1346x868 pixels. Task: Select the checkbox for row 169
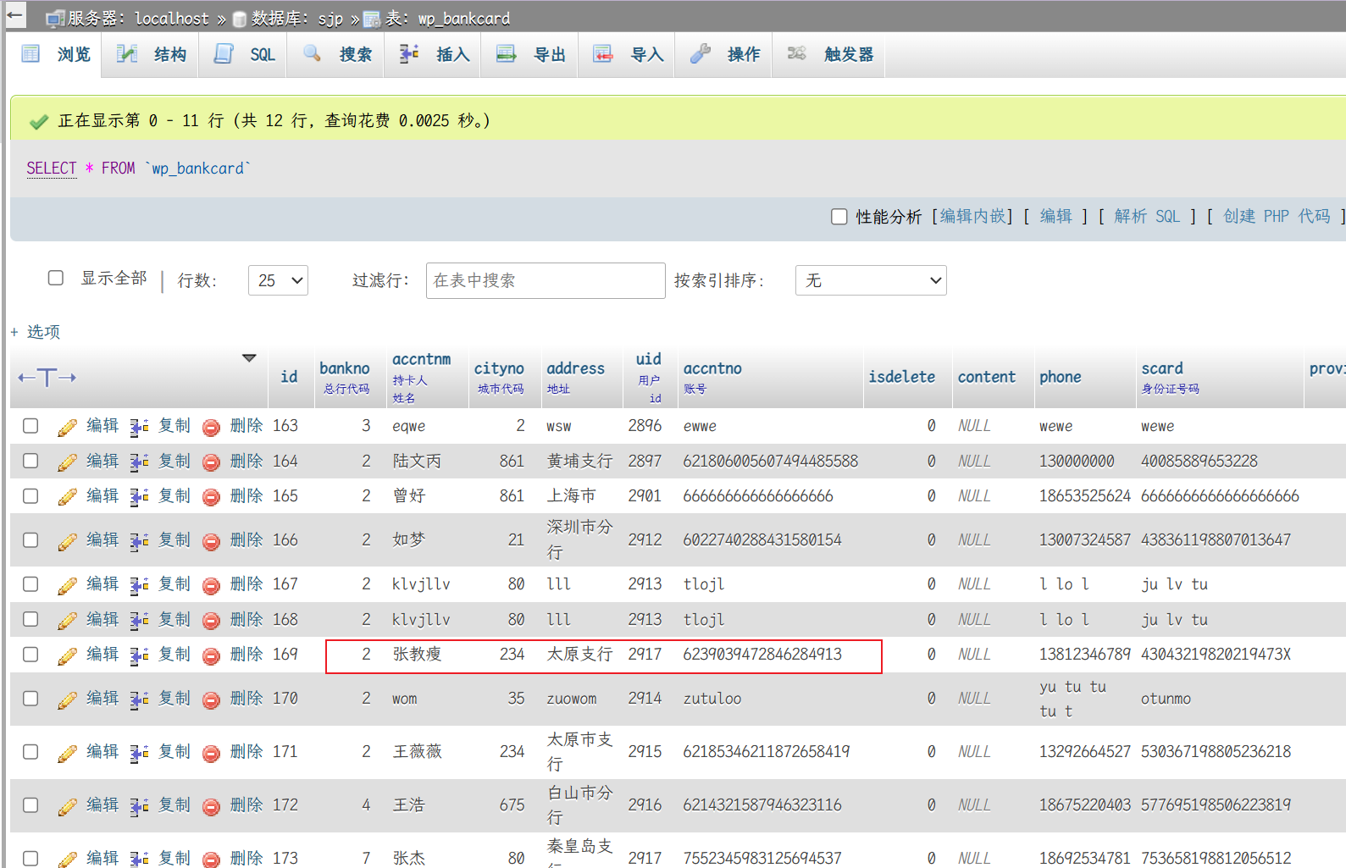click(30, 654)
